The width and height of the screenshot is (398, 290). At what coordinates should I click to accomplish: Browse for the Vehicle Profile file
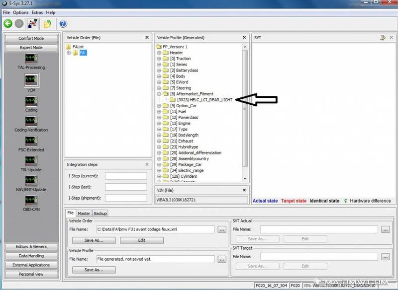[222, 259]
